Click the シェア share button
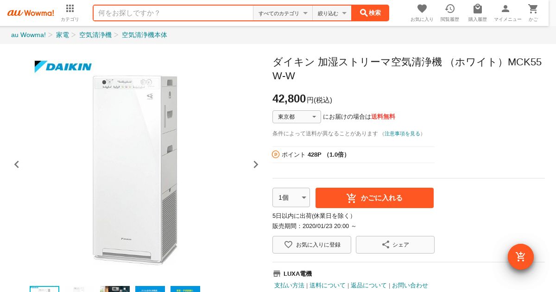 click(x=395, y=245)
